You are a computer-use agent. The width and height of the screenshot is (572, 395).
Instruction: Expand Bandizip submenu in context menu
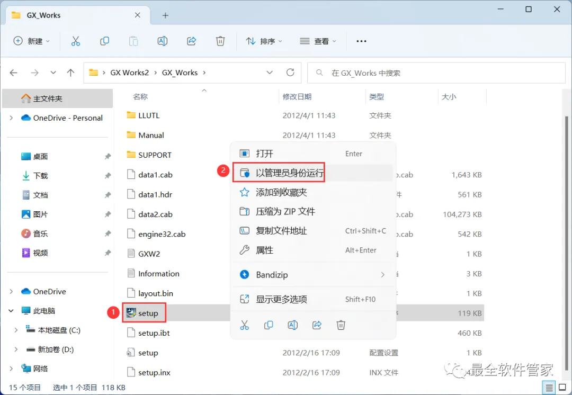coord(383,275)
